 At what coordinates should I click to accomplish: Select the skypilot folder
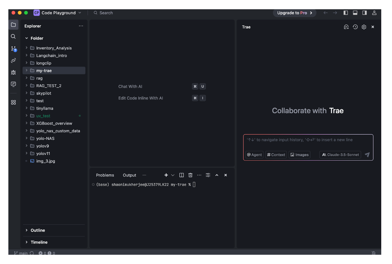pyautogui.click(x=54, y=93)
